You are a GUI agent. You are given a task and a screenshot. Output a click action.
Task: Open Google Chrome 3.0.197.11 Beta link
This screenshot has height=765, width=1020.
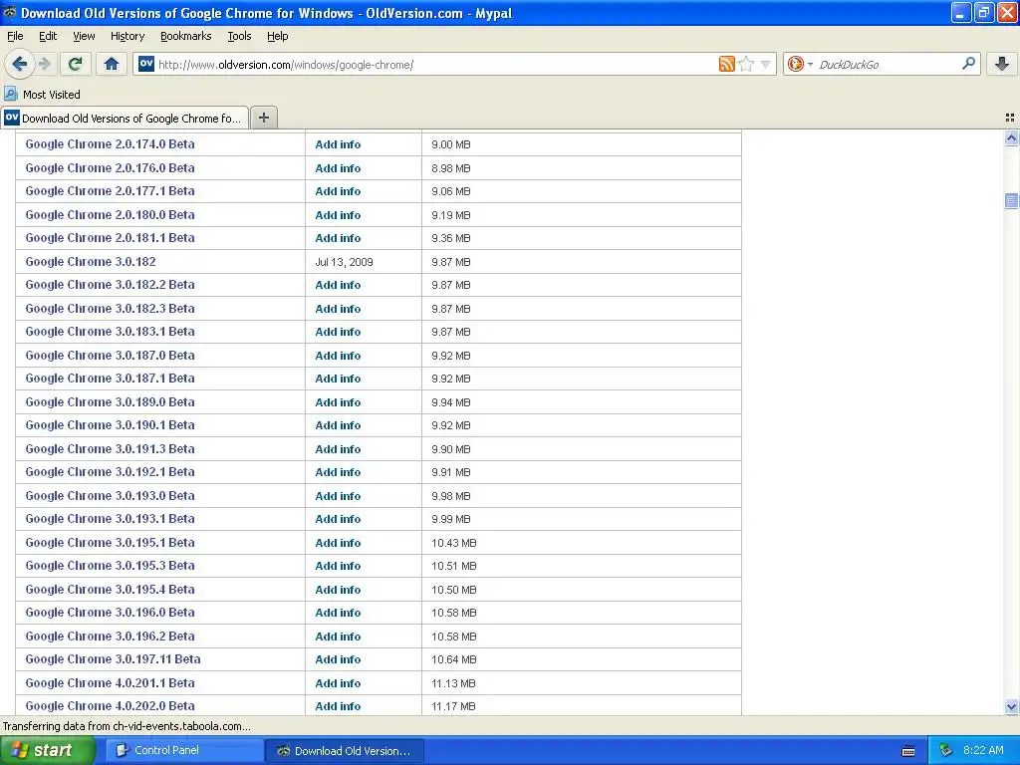[113, 659]
